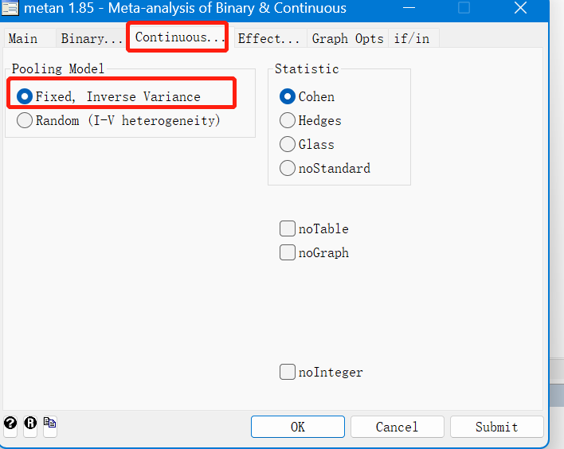Open the Graph Opts tab

click(x=348, y=38)
